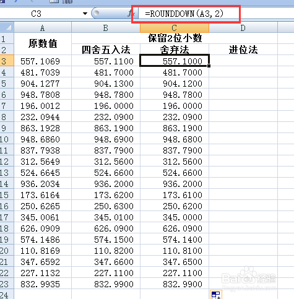Select row 23 header
Viewport: 294px width, 299px height.
click(7, 284)
